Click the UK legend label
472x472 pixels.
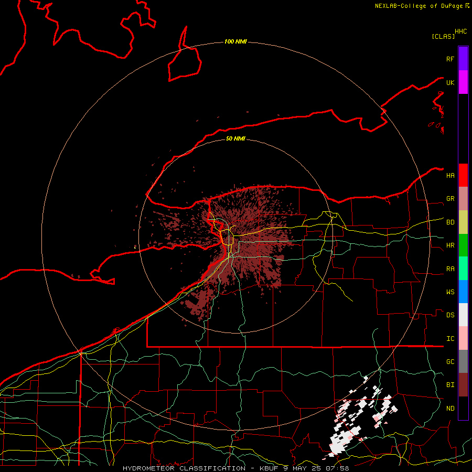click(450, 82)
